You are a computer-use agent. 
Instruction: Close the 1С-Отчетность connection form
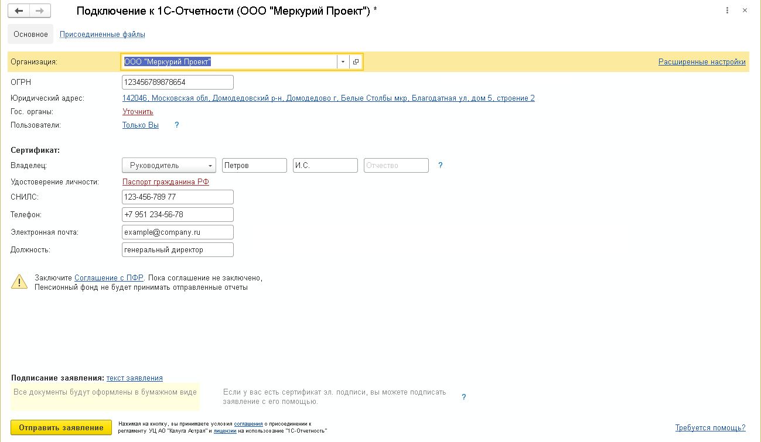pos(745,11)
